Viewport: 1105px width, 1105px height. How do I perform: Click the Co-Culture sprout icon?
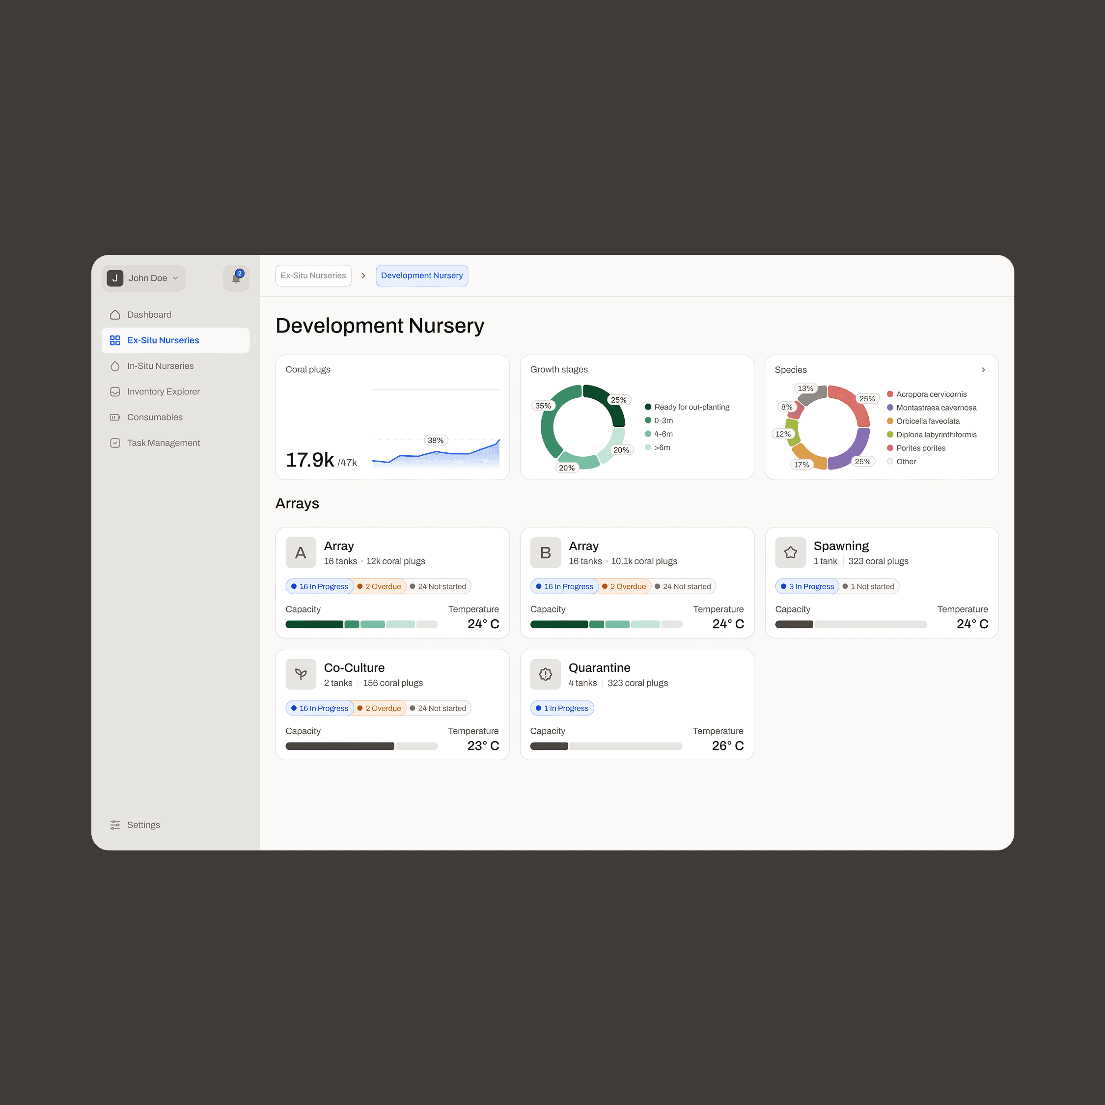pyautogui.click(x=301, y=674)
